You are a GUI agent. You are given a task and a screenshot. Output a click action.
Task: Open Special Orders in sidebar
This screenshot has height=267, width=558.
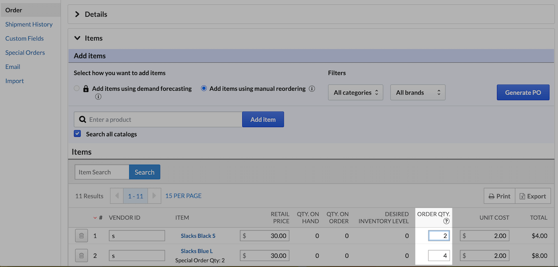tap(25, 53)
